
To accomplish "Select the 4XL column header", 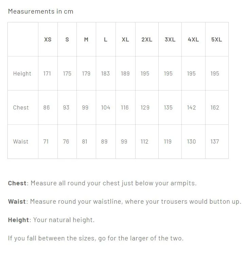I will click(x=193, y=39).
